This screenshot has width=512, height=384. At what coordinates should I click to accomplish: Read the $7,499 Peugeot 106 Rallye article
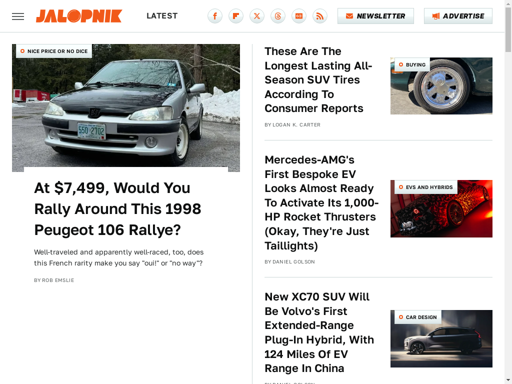pyautogui.click(x=117, y=209)
